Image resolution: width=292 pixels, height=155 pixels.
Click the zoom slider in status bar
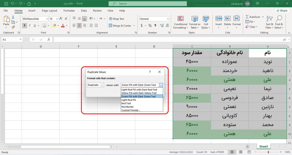click(268, 152)
